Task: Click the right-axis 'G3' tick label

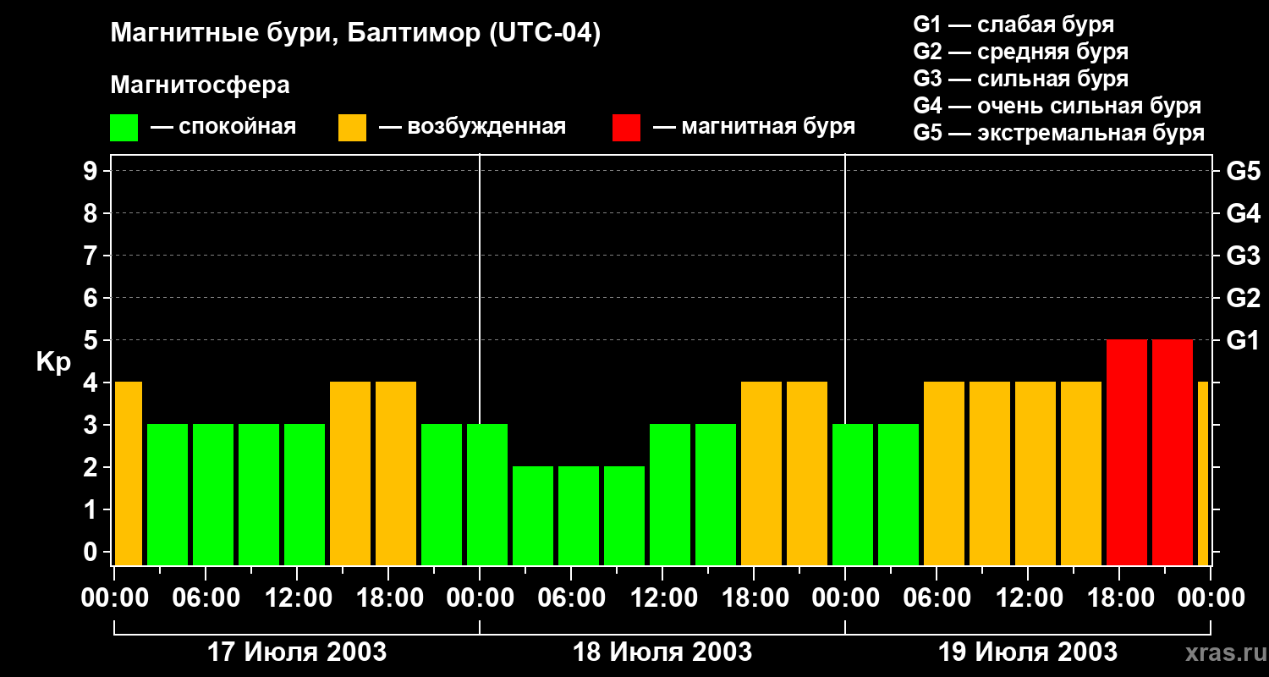Action: (1244, 256)
